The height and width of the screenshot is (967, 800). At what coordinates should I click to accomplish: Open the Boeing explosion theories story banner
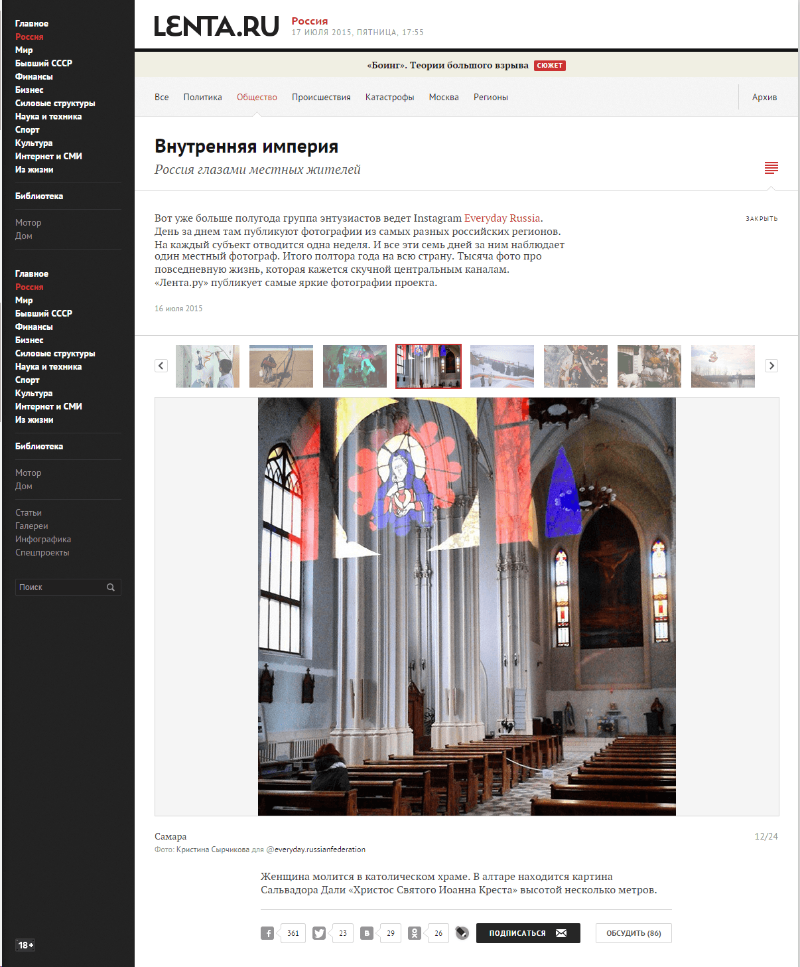point(448,65)
